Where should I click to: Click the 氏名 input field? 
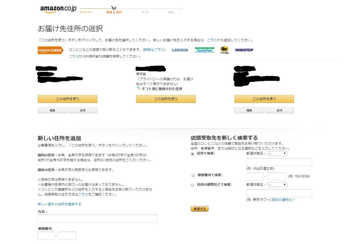click(97, 219)
